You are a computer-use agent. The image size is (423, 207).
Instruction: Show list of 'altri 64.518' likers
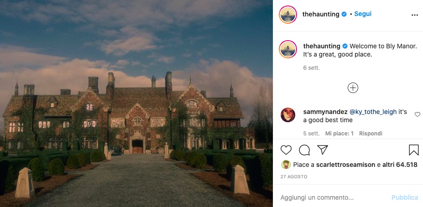(x=400, y=165)
